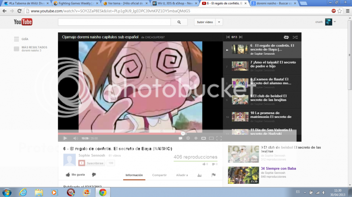Switch to doremi naisho Buscar con Google tab
This screenshot has width=352, height=197.
click(274, 4)
